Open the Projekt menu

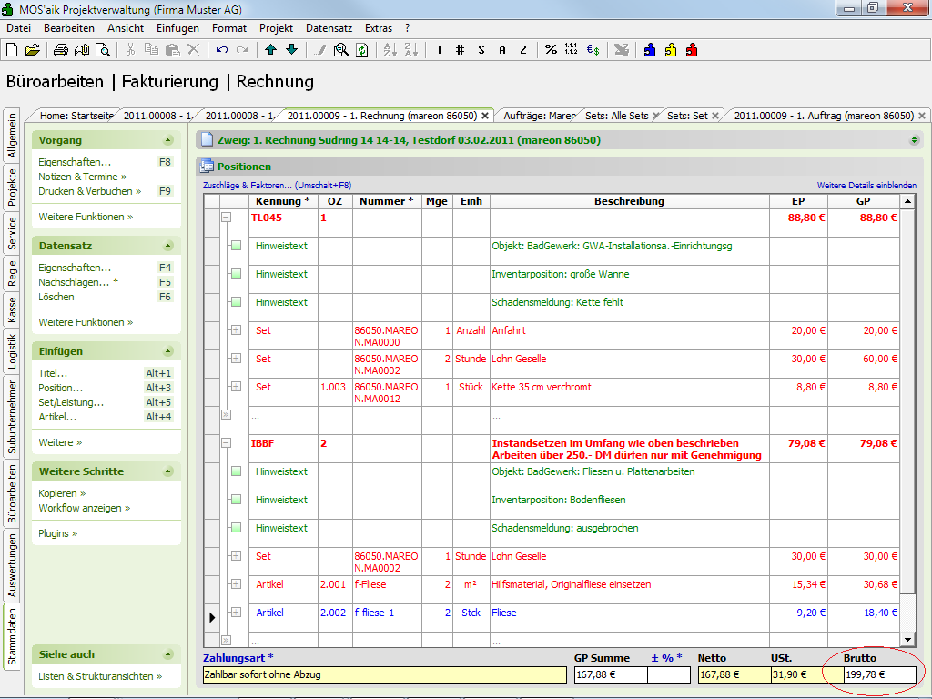[276, 28]
